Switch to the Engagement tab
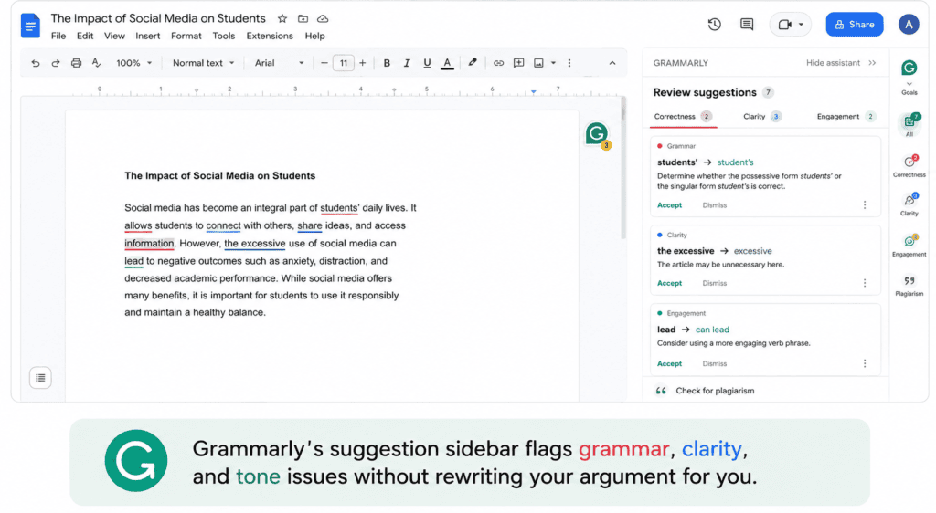 point(846,116)
